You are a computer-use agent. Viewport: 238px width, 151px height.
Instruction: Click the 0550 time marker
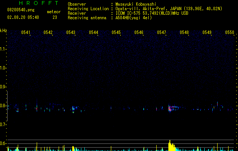(230, 32)
